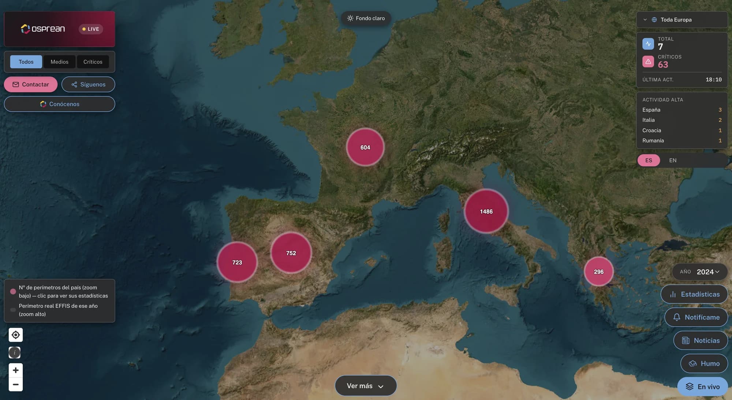Click the total activity pulse icon
Screen dimensions: 732x400
pyautogui.click(x=648, y=44)
